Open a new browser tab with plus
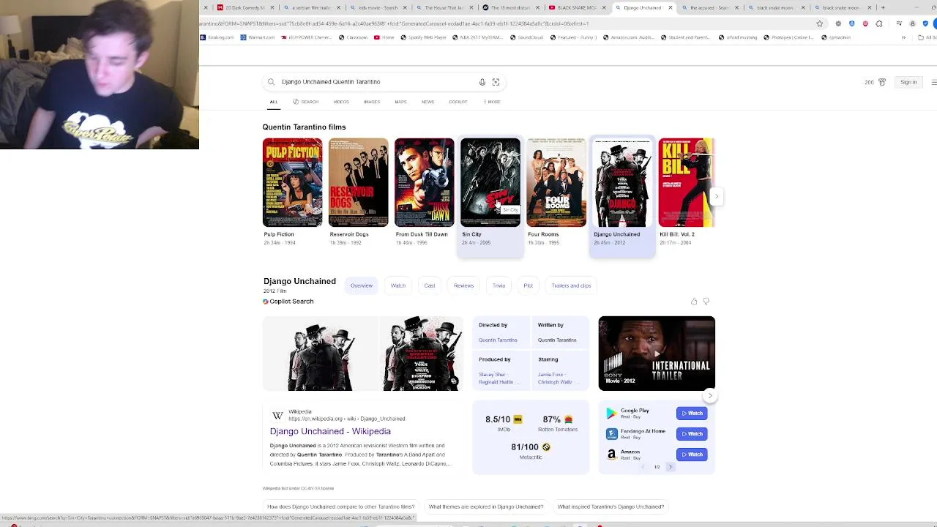Viewport: 937px width, 527px height. pos(883,7)
